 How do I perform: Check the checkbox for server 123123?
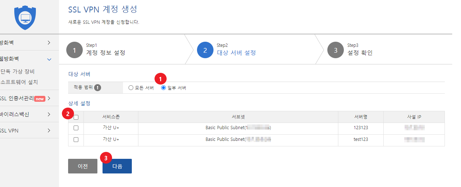click(x=76, y=128)
